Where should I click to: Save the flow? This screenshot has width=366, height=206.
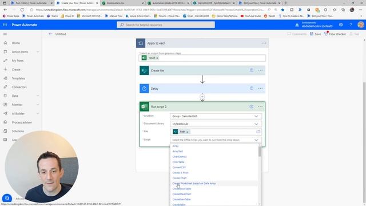click(x=315, y=34)
